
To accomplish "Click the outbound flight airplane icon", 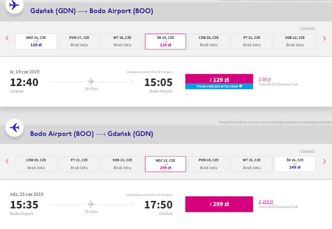I will (x=14, y=5).
